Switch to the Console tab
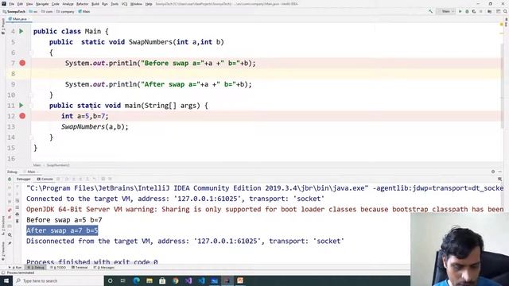 (45, 179)
